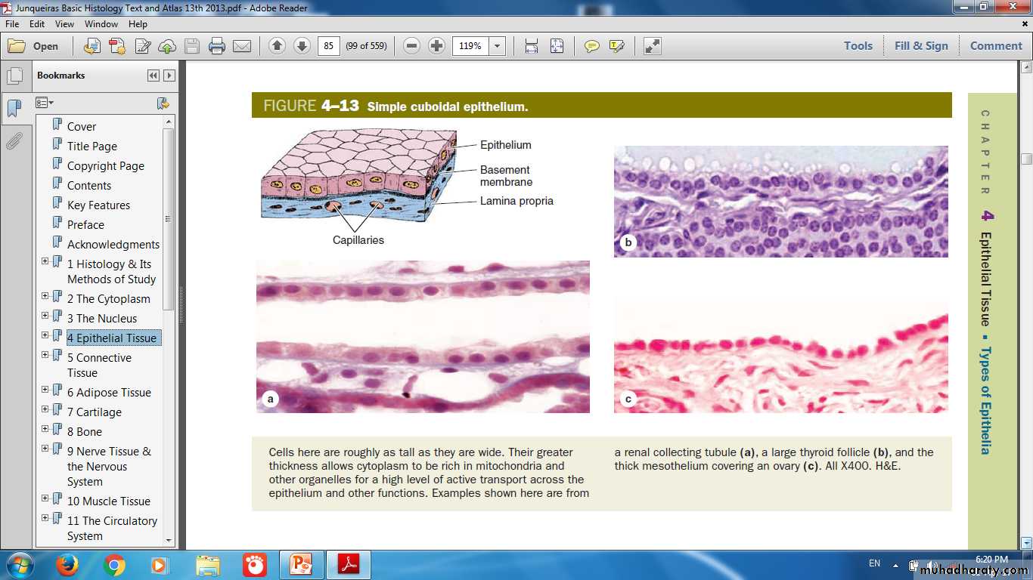Click the Print file icon
The width and height of the screenshot is (1033, 580).
coord(217,46)
